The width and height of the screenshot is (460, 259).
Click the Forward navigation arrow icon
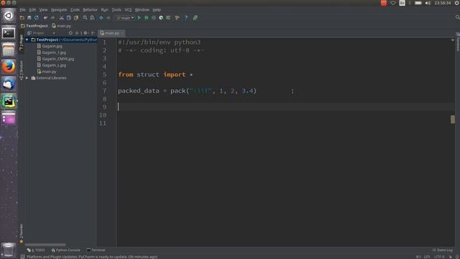click(109, 18)
